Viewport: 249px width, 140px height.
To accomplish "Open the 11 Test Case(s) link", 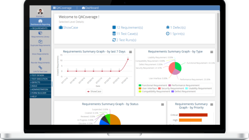I will coord(127,34).
